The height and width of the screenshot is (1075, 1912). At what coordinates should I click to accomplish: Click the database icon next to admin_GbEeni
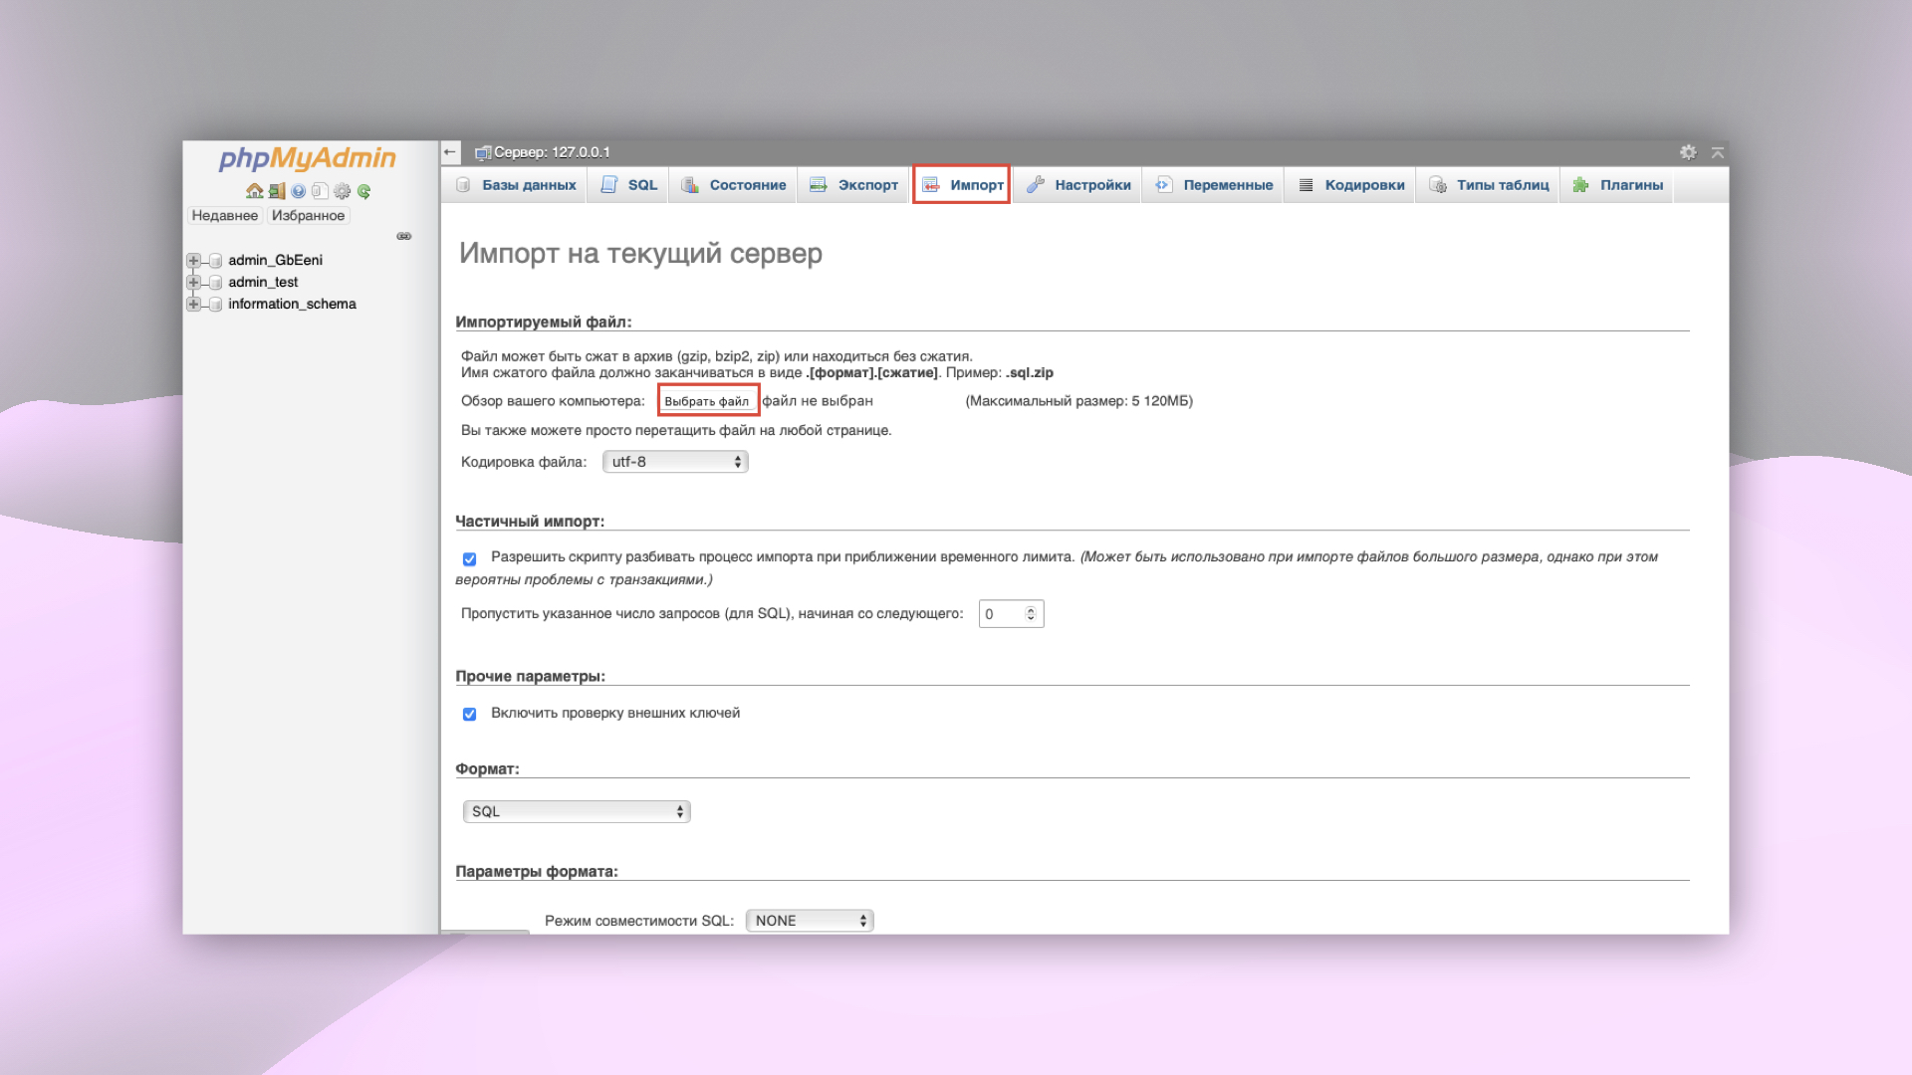tap(216, 260)
